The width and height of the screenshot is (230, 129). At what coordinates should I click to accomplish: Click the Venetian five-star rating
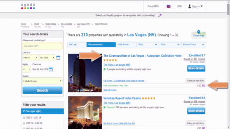[x=148, y=98]
